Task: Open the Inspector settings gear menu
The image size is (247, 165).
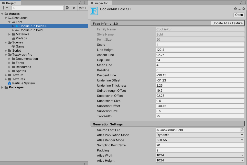Action: (244, 9)
